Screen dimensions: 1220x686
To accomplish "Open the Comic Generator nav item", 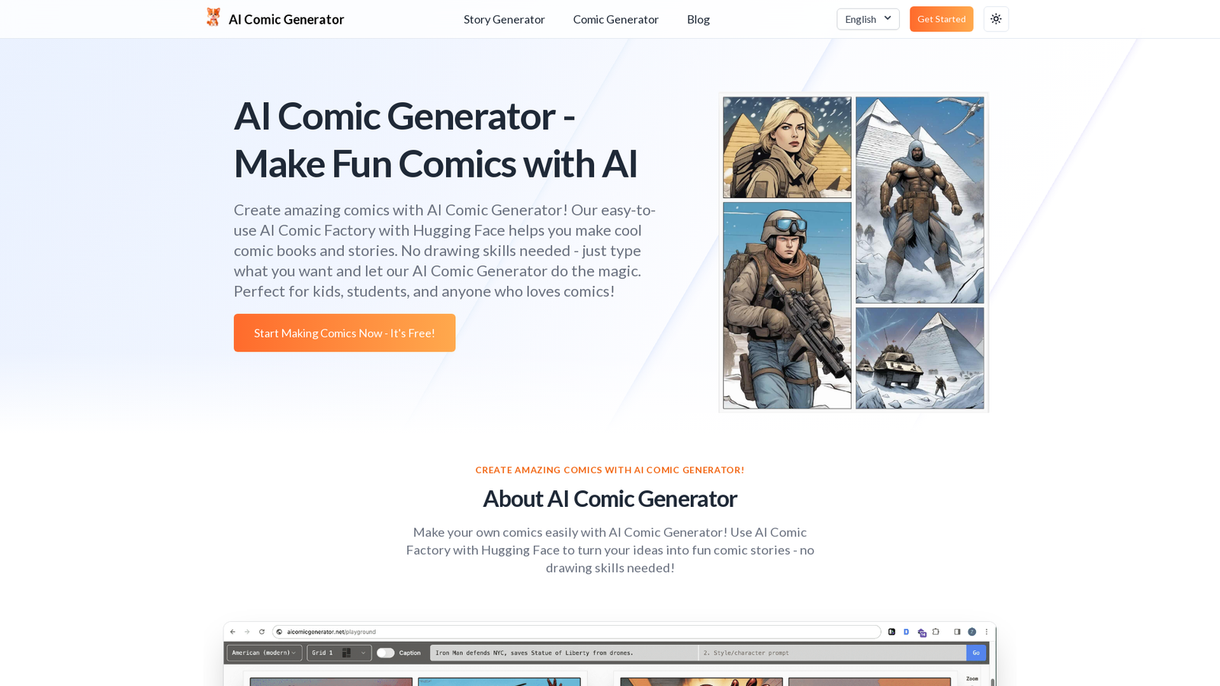I will pyautogui.click(x=615, y=19).
